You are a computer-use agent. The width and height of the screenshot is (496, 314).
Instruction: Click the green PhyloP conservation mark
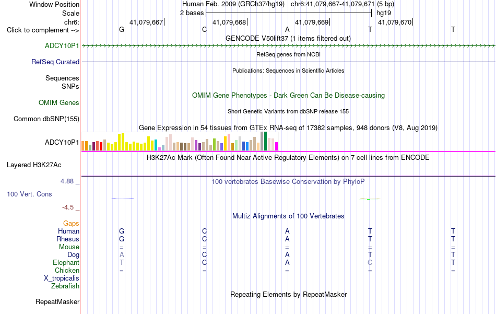point(370,199)
